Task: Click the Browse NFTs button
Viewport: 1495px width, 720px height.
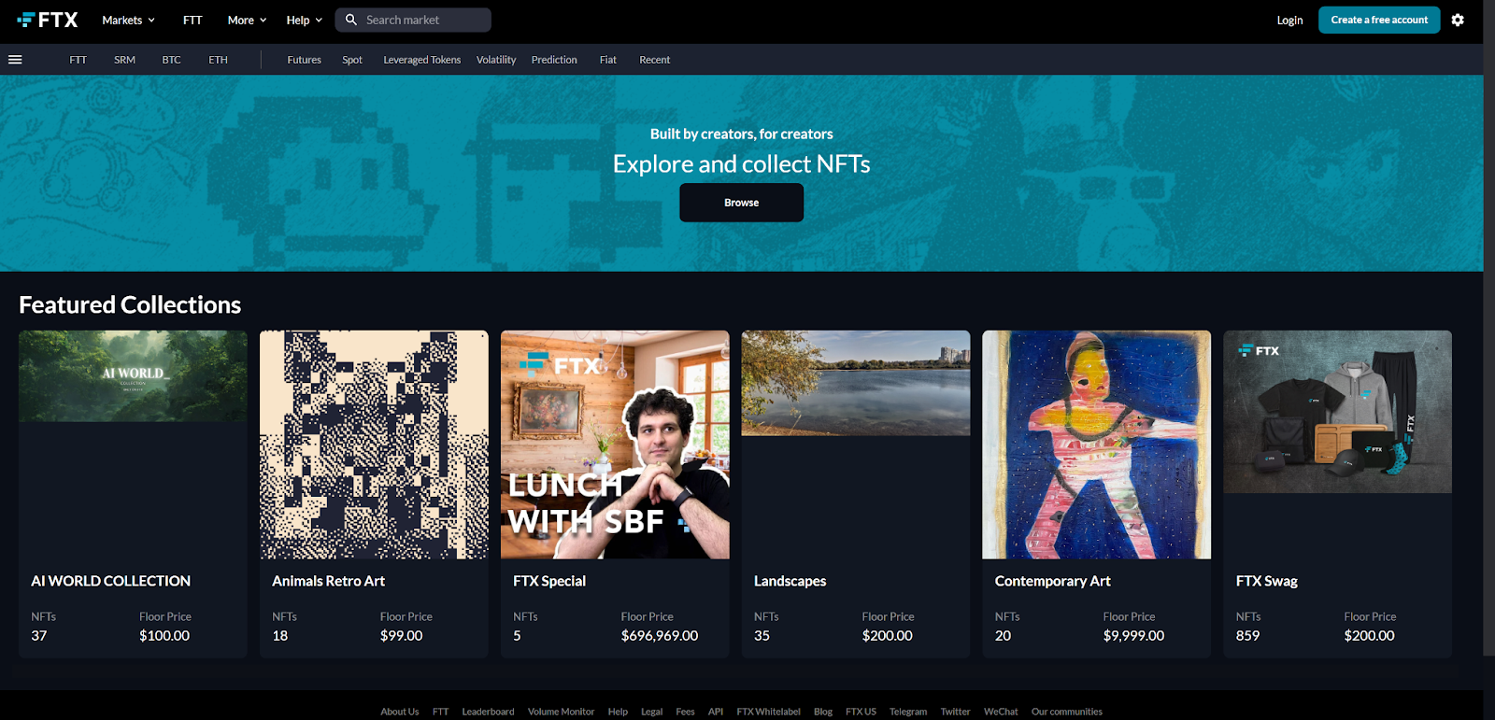Action: [x=741, y=203]
